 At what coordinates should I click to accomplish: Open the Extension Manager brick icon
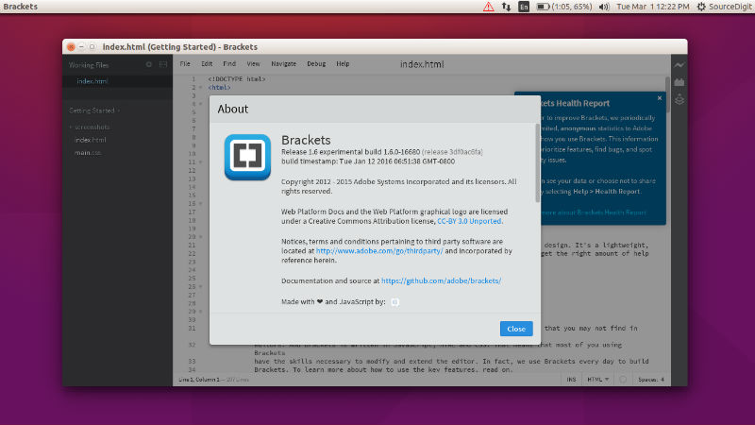tap(679, 82)
